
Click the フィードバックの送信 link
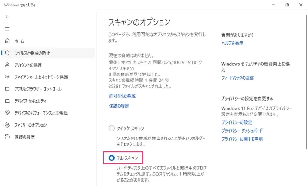click(x=237, y=78)
